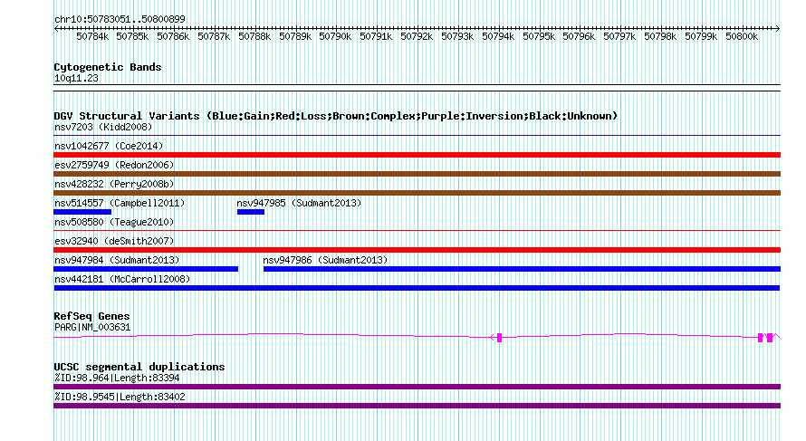806x441 pixels.
Task: Open the RefSeq Genes track title
Action: (92, 316)
